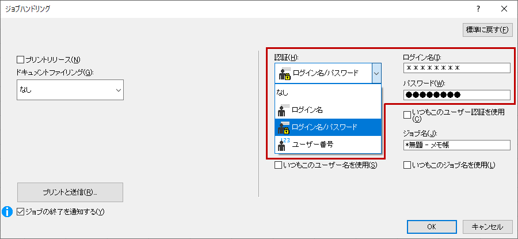Click the help question mark in title bar

coord(478,9)
